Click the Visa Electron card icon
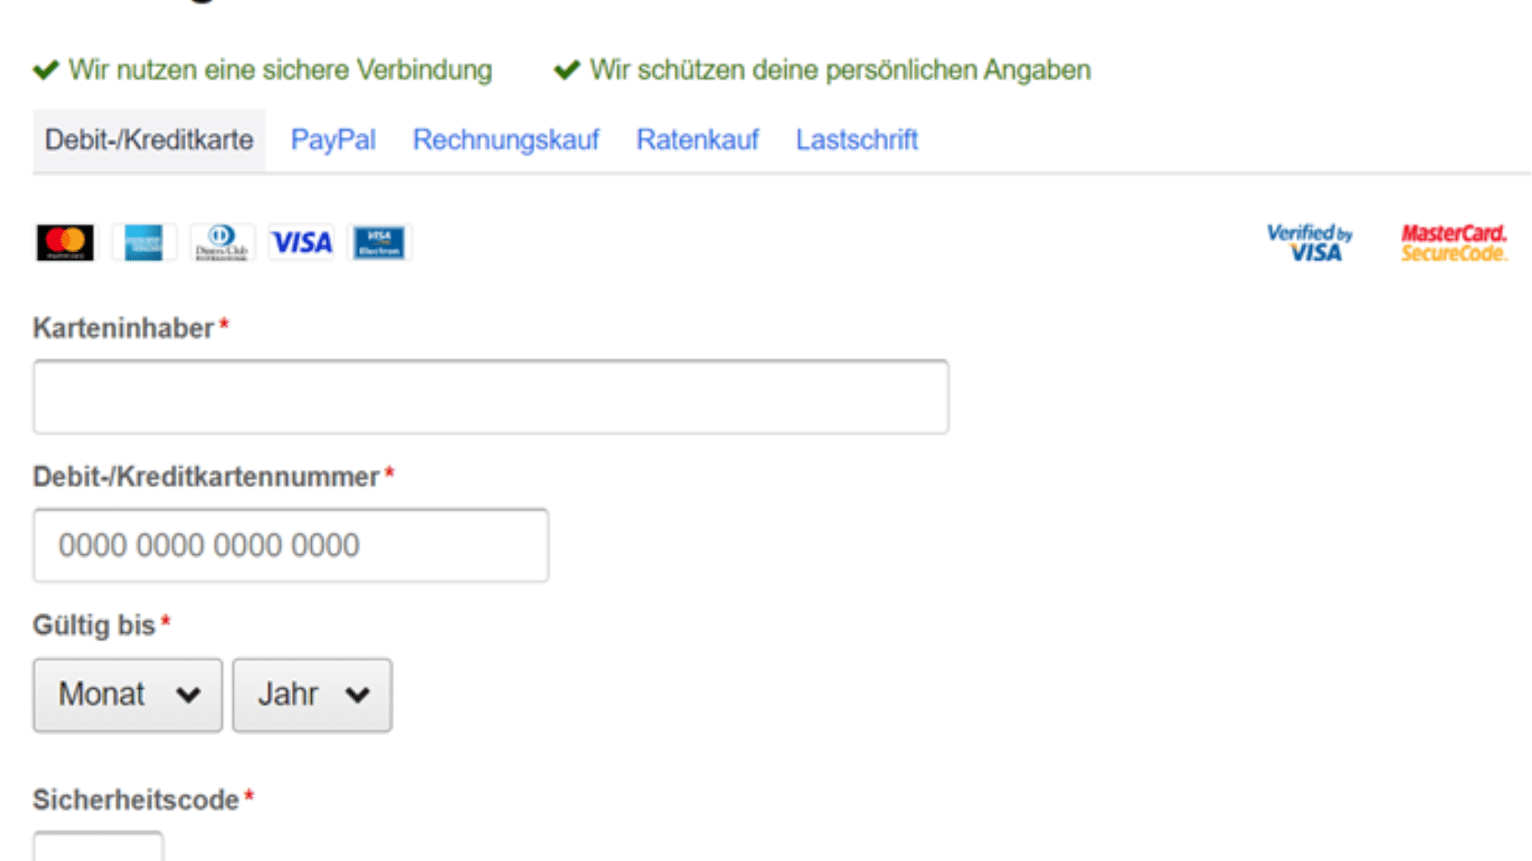Screen dimensions: 1532x861 click(x=379, y=242)
